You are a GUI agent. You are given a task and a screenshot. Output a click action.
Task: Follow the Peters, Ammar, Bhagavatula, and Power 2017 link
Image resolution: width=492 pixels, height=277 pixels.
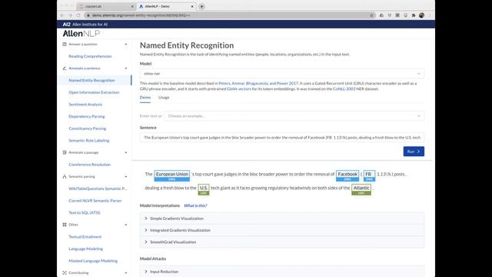click(258, 83)
